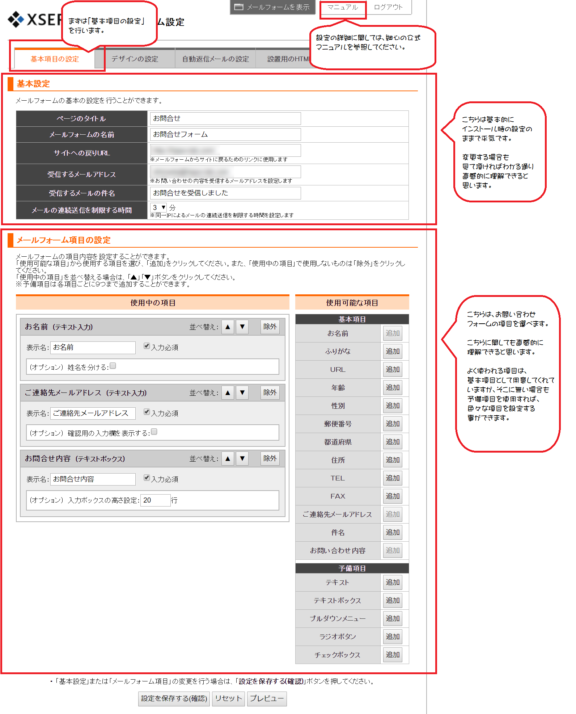The height and width of the screenshot is (714, 576).
Task: Add spare テキスト item with 追加
Action: click(393, 582)
